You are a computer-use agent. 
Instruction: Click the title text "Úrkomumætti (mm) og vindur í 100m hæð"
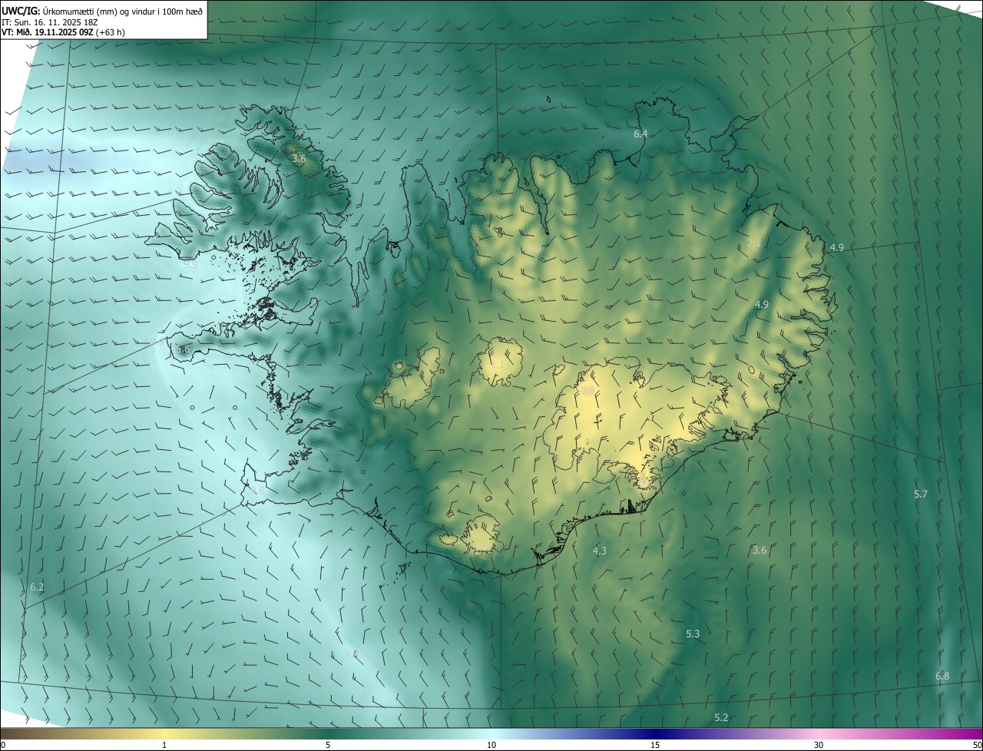click(x=122, y=11)
